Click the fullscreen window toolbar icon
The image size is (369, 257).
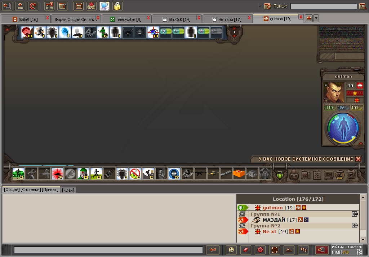(x=79, y=6)
